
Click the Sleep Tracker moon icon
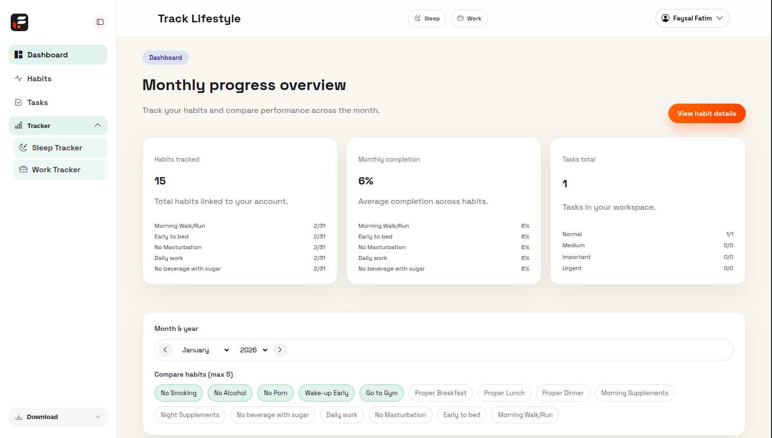(23, 147)
